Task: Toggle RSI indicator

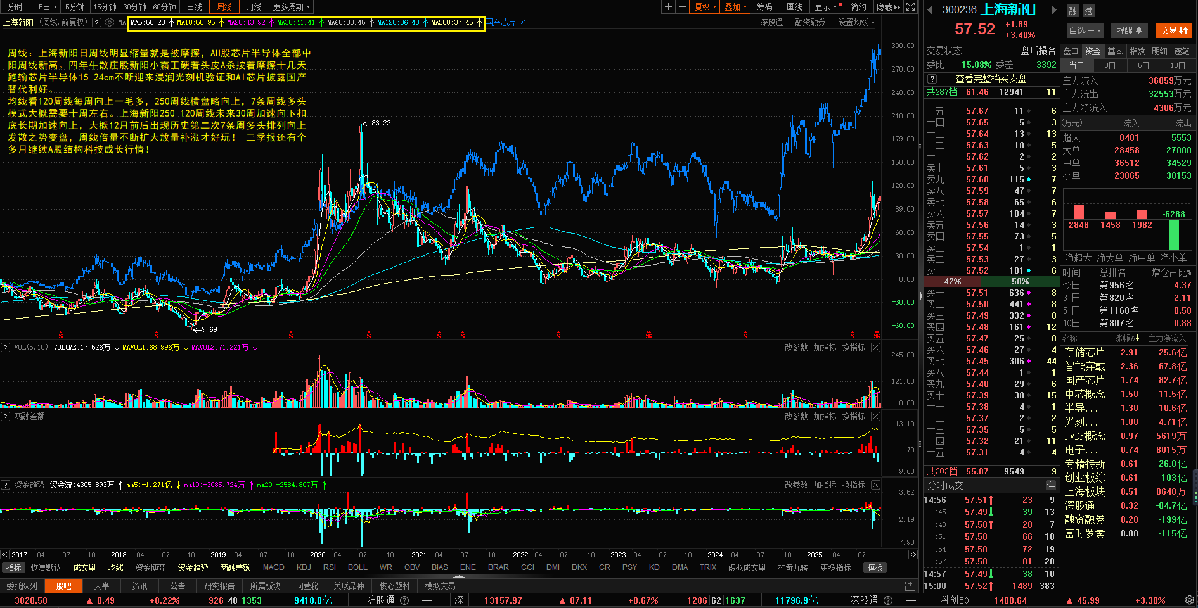Action: (330, 567)
